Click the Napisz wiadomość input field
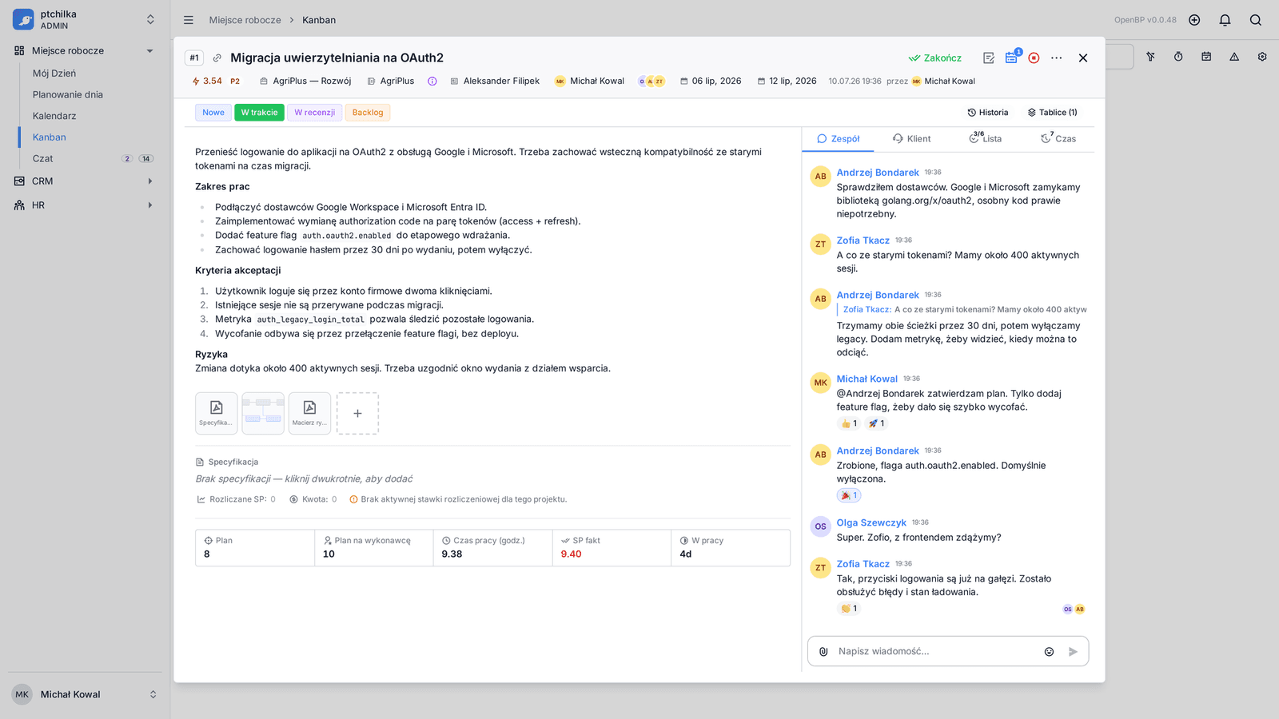This screenshot has height=719, width=1279. pos(935,651)
